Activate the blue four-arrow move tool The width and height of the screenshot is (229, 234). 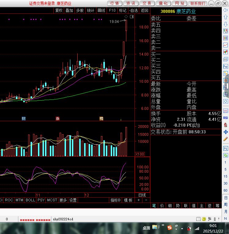tap(225, 132)
